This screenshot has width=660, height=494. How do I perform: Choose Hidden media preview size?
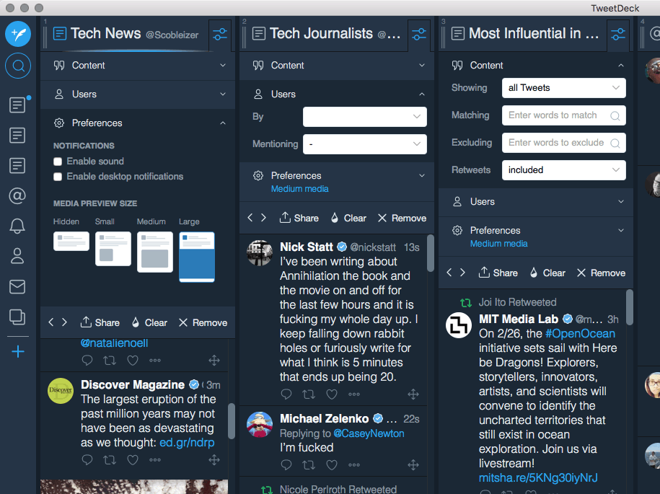pos(71,242)
